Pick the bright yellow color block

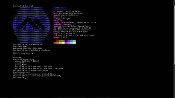(63, 43)
